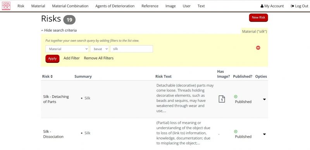
Task: Collapse the Hide search criteria section
Action: click(x=59, y=30)
